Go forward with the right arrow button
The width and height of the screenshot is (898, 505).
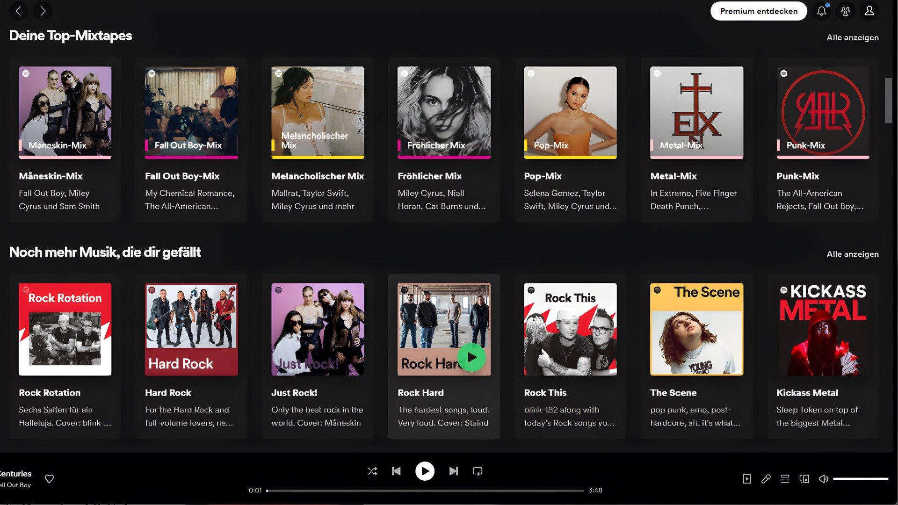coord(43,11)
